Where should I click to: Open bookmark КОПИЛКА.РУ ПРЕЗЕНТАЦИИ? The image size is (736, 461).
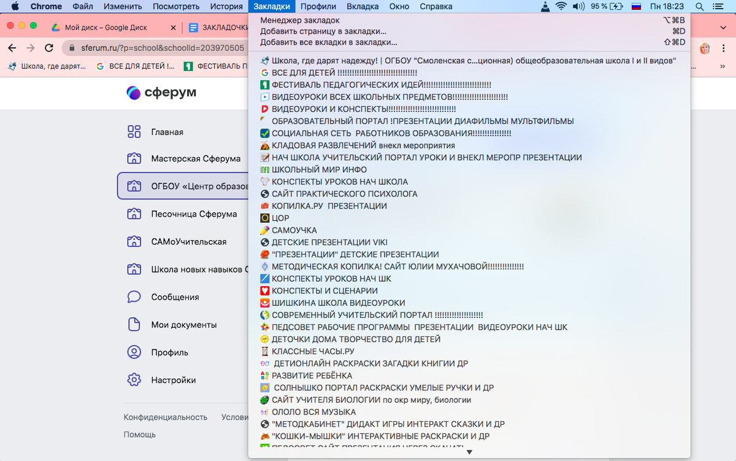(469, 206)
